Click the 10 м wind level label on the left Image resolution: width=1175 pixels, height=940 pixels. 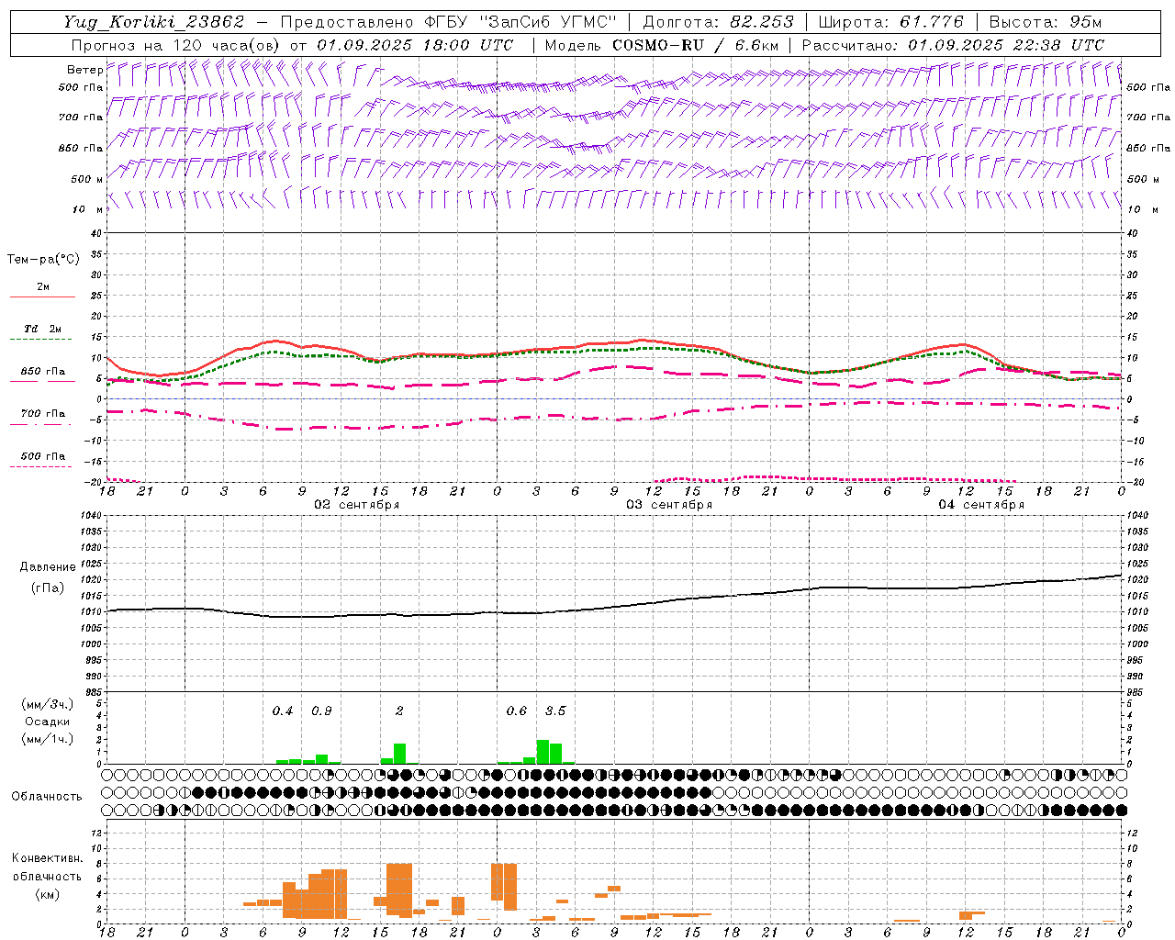click(88, 210)
